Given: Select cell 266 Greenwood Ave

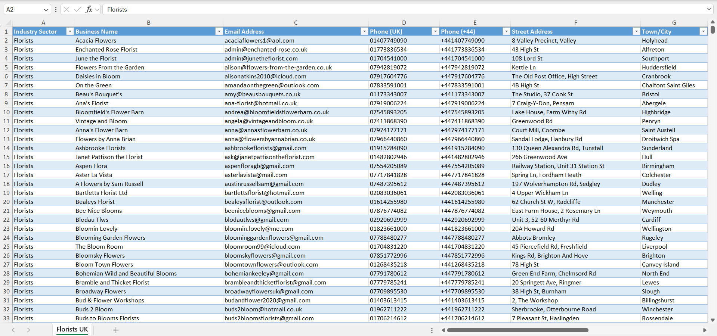Looking at the screenshot, I should tap(575, 157).
